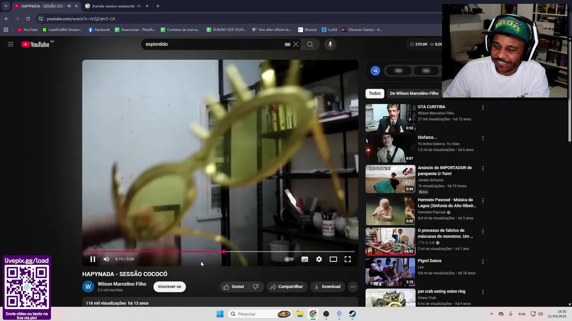
Task: Start voice search with the microphone icon
Action: pos(330,44)
